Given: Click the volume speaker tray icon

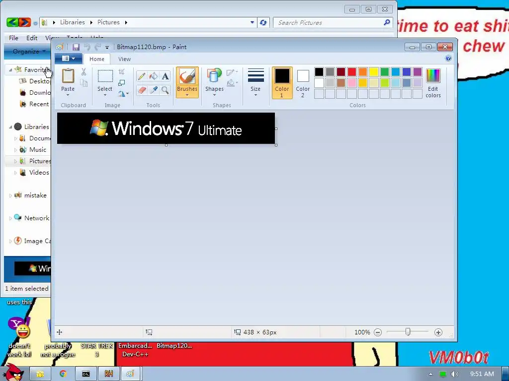Looking at the screenshot, I should pos(454,374).
